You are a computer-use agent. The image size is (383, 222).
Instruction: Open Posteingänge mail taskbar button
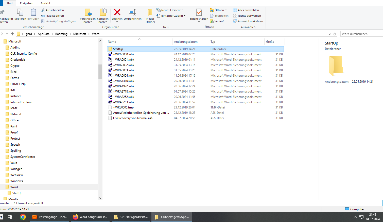pos(49,217)
